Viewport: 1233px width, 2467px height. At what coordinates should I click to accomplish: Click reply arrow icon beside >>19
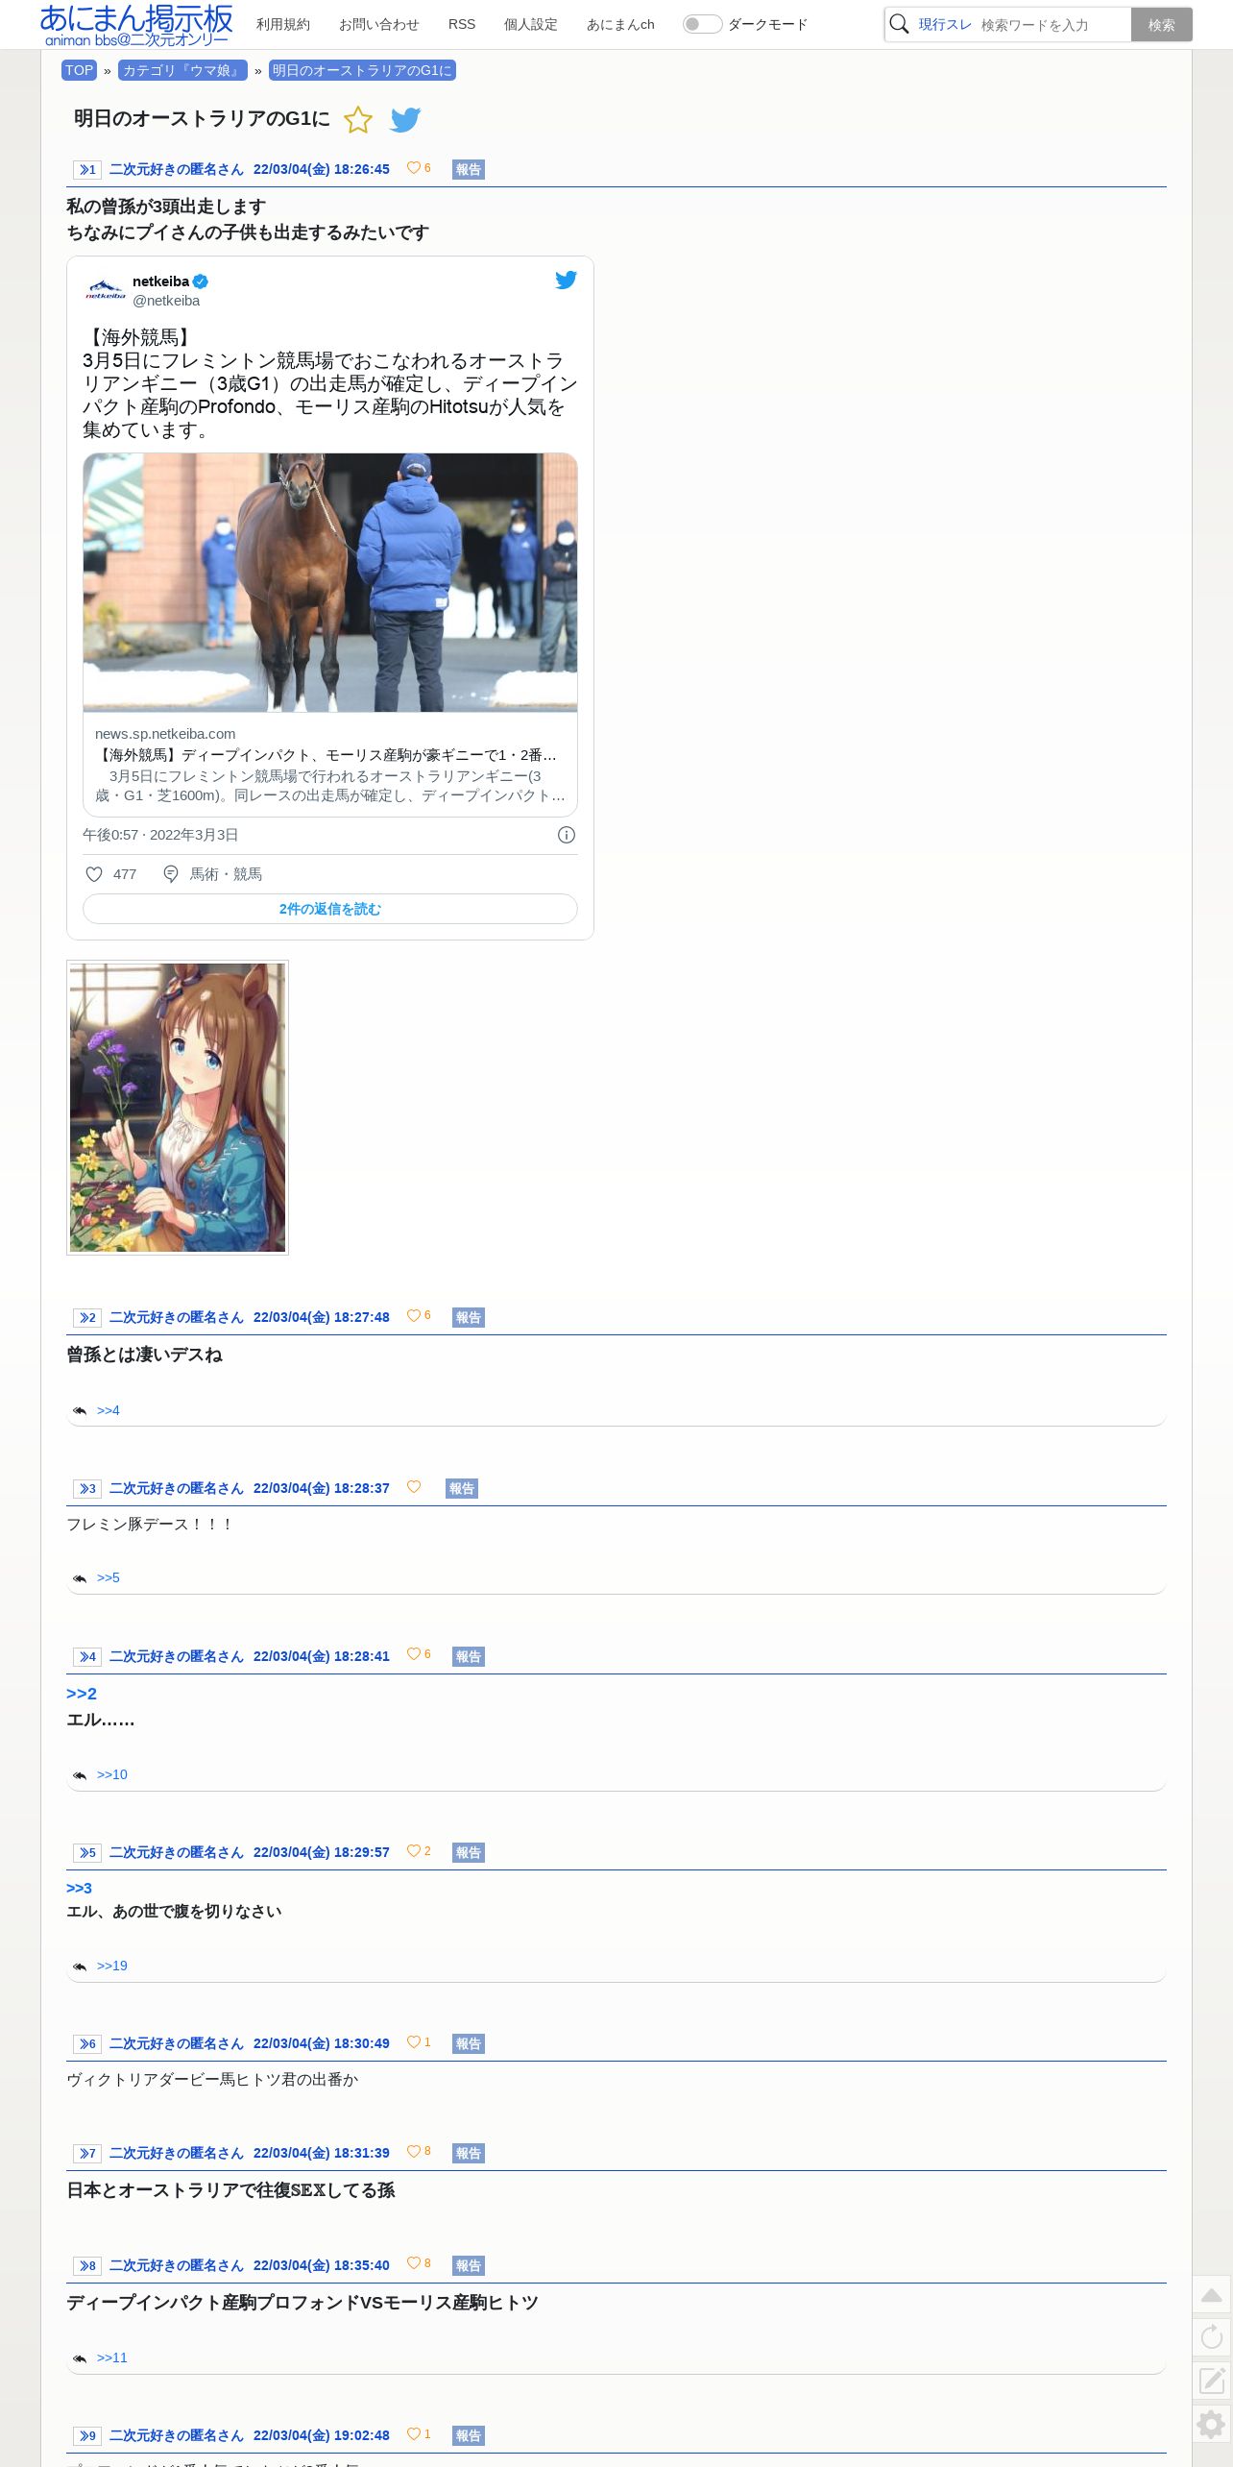point(80,1966)
